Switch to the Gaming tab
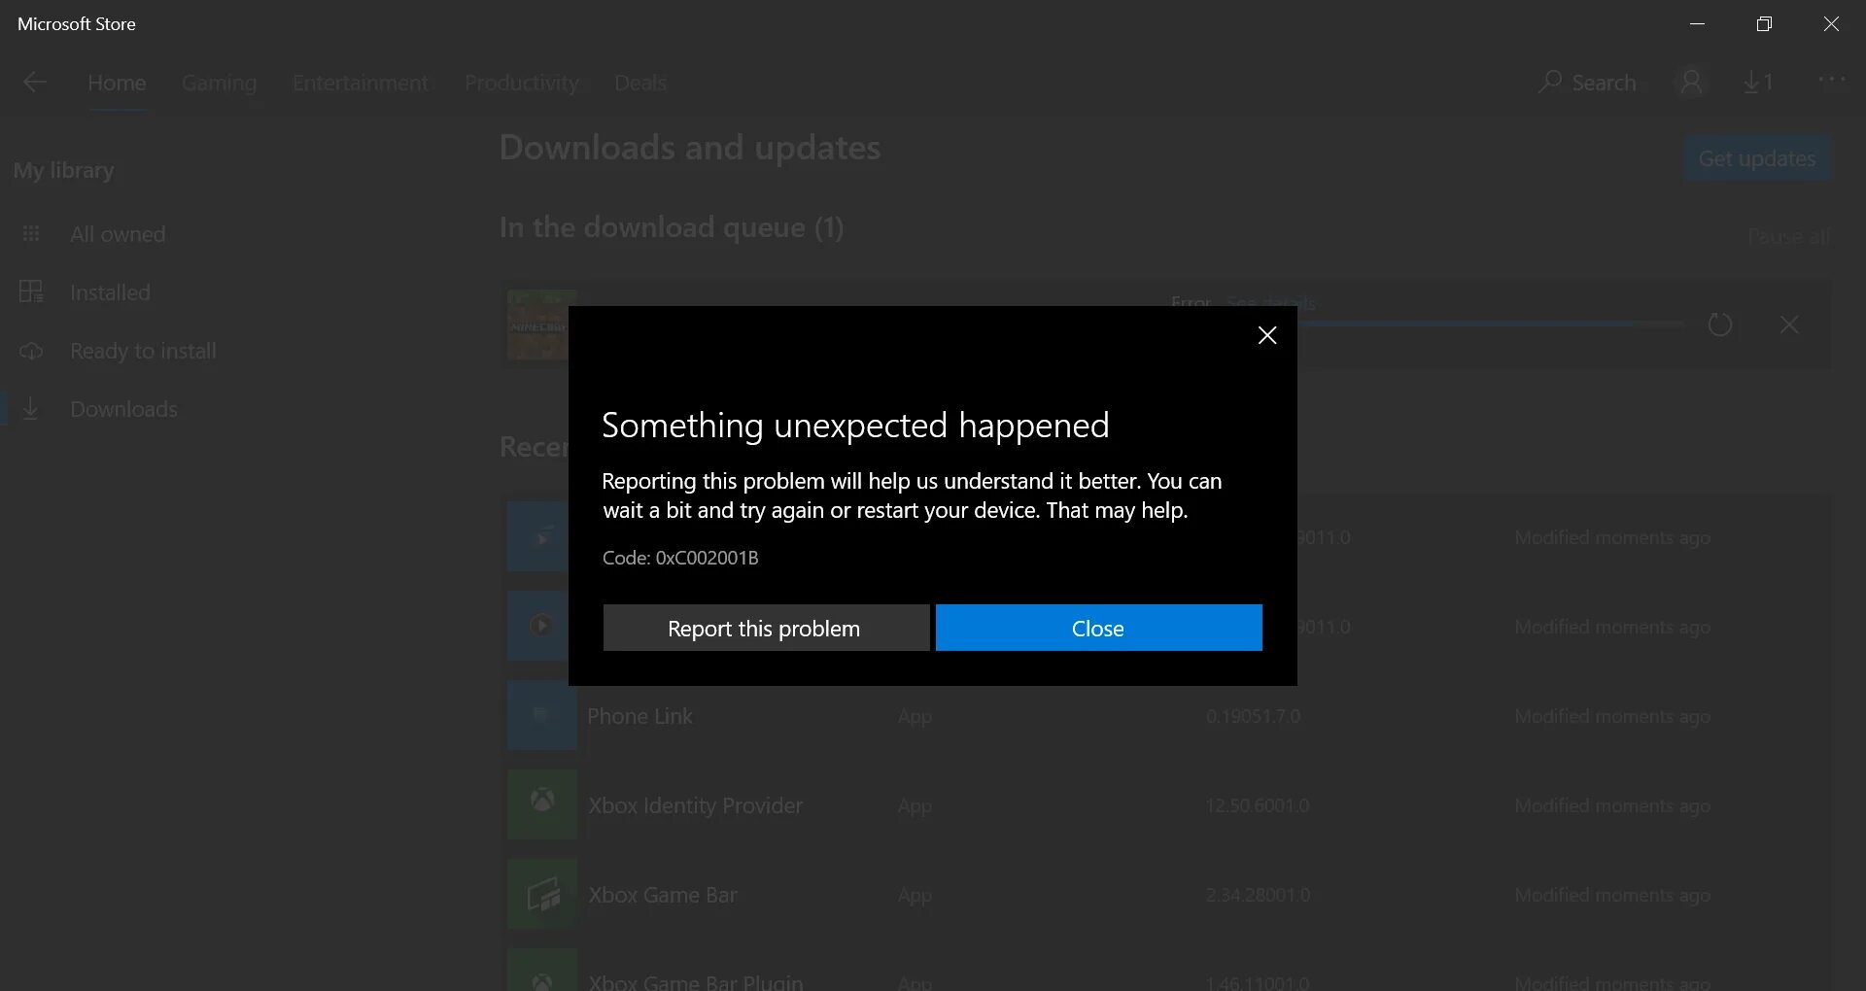The width and height of the screenshot is (1866, 991). pos(219,83)
